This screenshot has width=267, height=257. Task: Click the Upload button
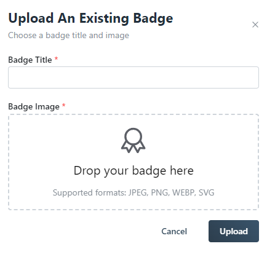pos(234,231)
